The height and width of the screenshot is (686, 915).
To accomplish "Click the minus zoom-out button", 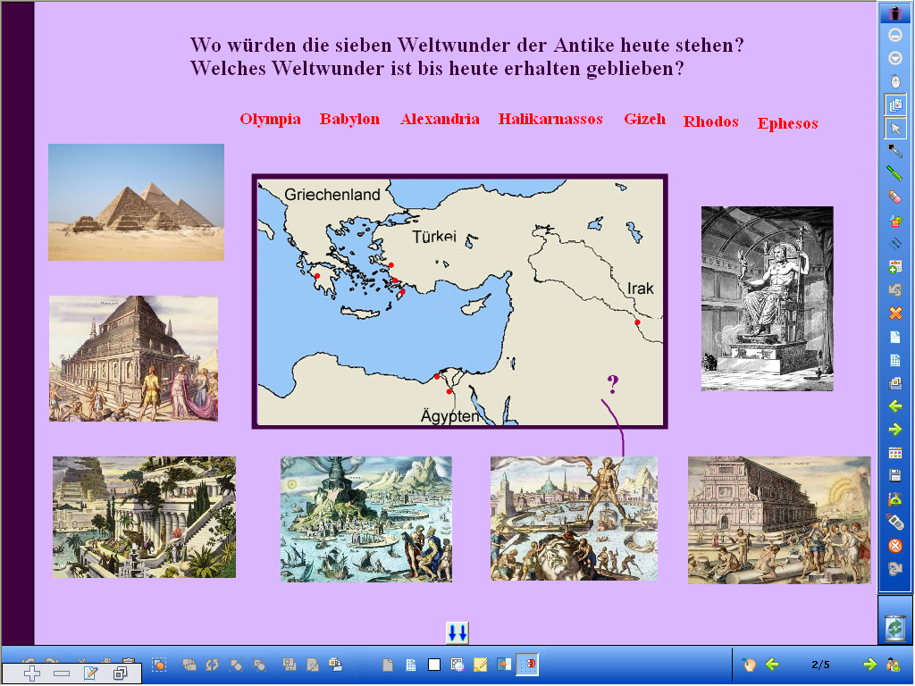I will [x=62, y=673].
